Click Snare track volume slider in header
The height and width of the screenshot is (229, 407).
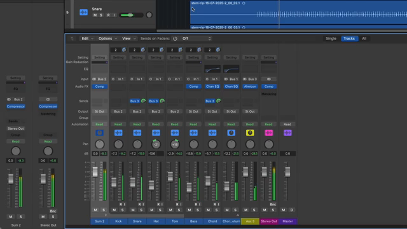pos(131,15)
